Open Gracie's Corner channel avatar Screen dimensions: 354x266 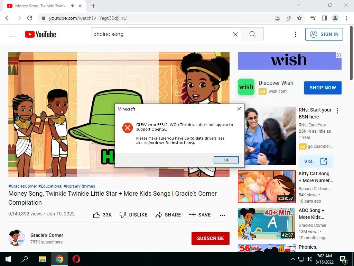(x=17, y=238)
